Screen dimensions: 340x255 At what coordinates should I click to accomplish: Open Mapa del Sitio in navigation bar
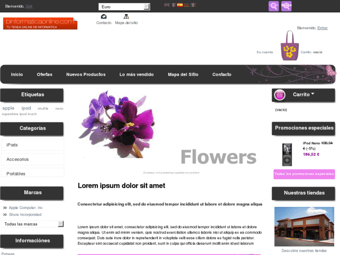point(183,74)
